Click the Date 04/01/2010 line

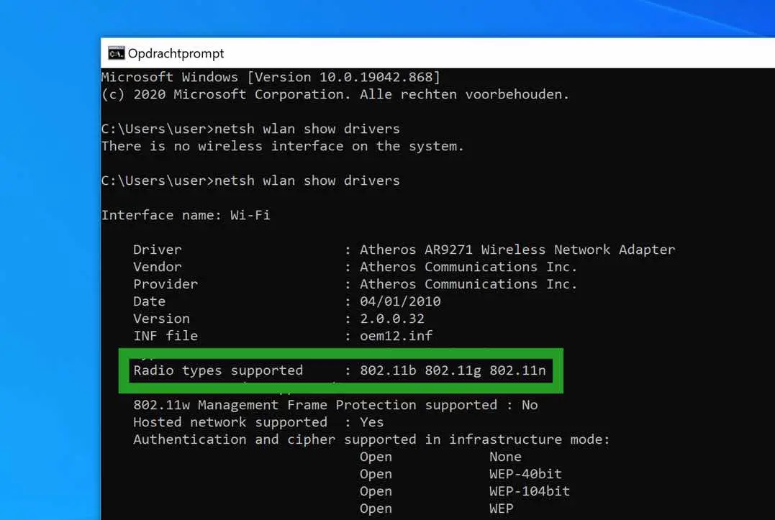[x=287, y=301]
